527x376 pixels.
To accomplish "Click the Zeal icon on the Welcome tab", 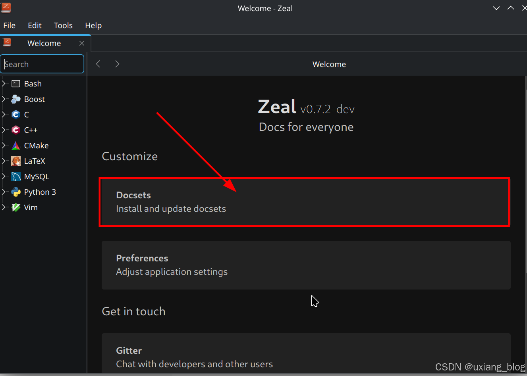I will click(x=7, y=42).
